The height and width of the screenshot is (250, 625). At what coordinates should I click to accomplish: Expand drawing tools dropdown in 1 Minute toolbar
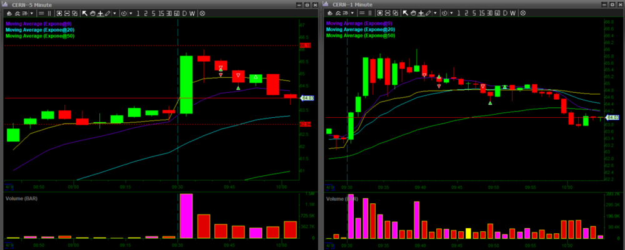[x=435, y=13]
